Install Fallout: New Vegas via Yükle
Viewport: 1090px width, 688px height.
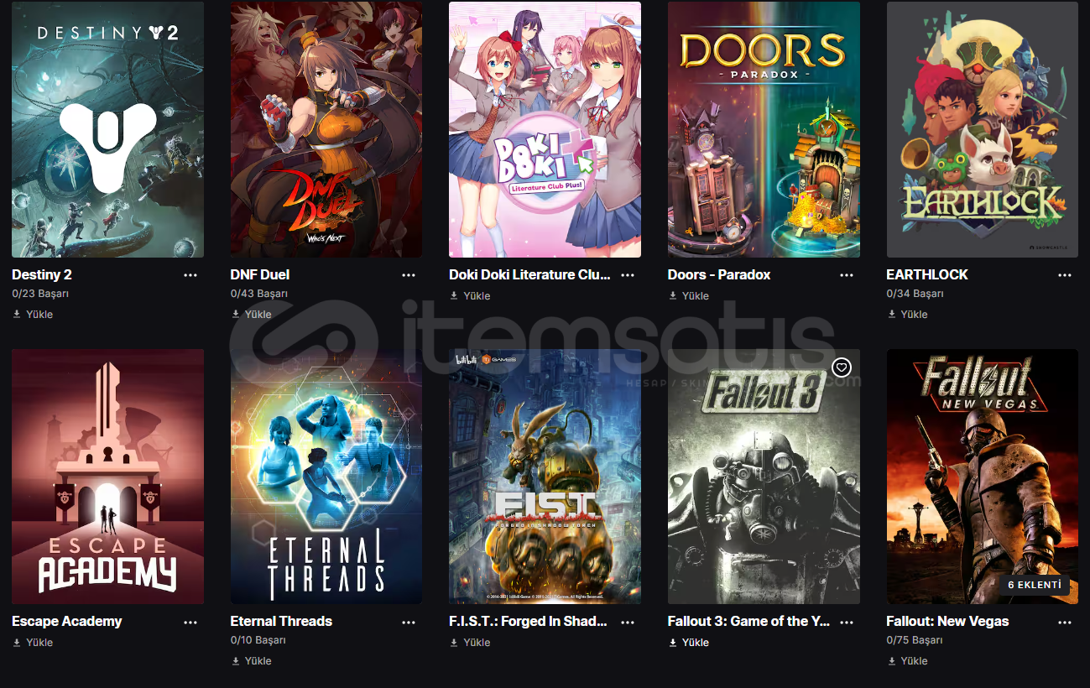907,660
